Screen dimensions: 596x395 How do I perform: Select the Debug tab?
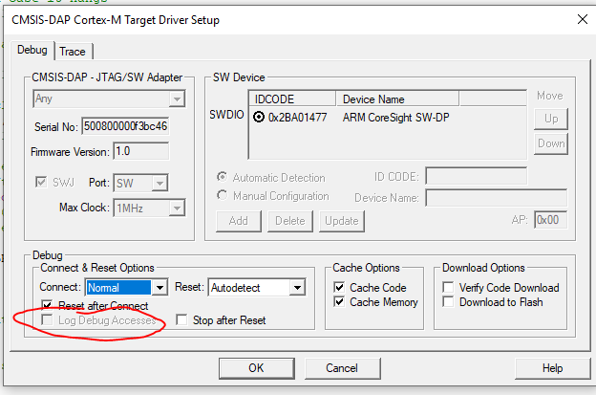32,50
